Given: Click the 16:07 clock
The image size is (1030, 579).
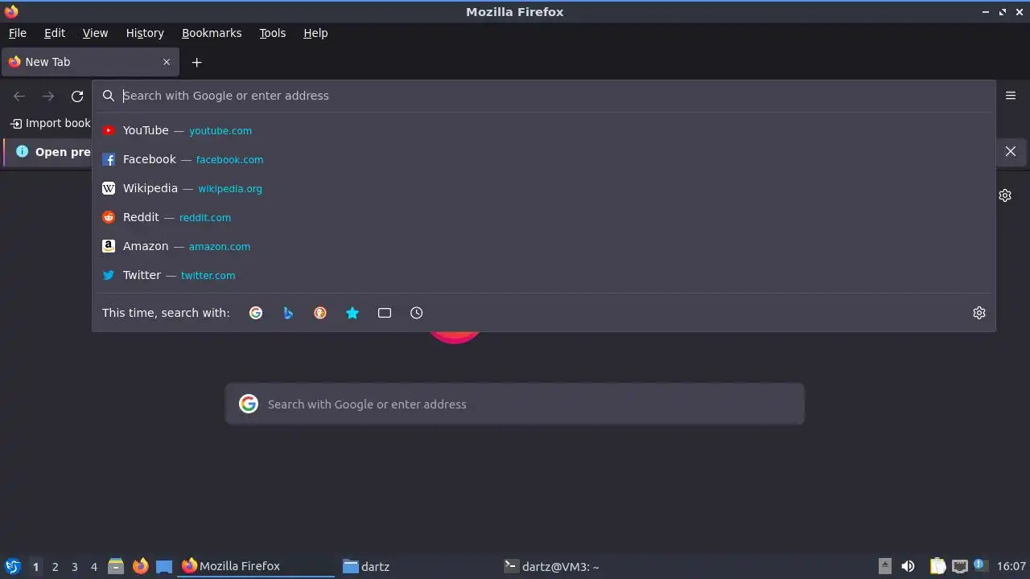Looking at the screenshot, I should pos(1011,566).
